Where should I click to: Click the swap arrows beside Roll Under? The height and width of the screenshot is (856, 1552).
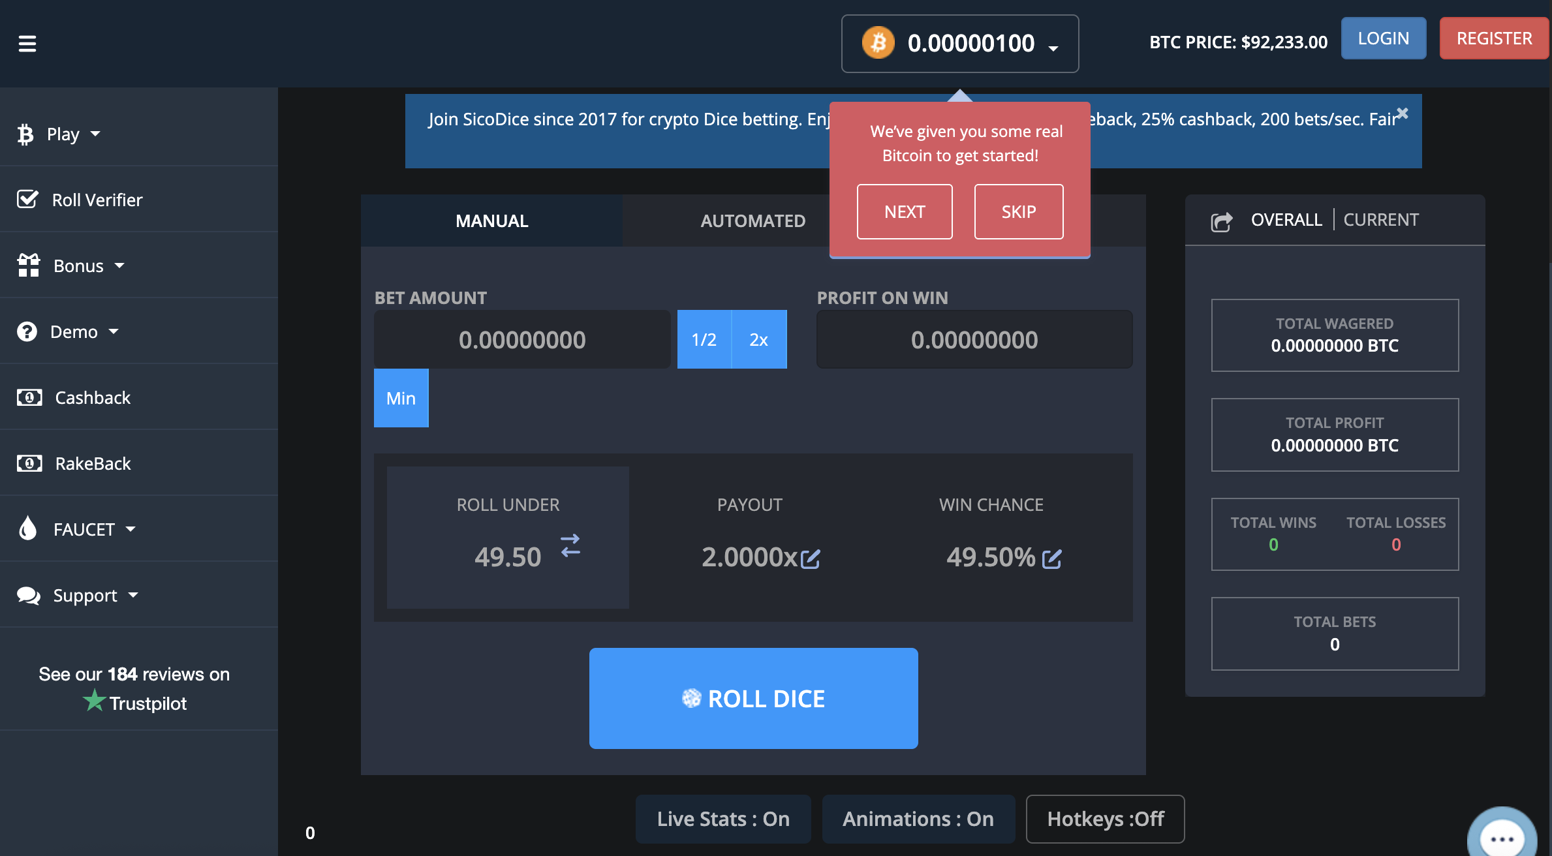pyautogui.click(x=570, y=545)
